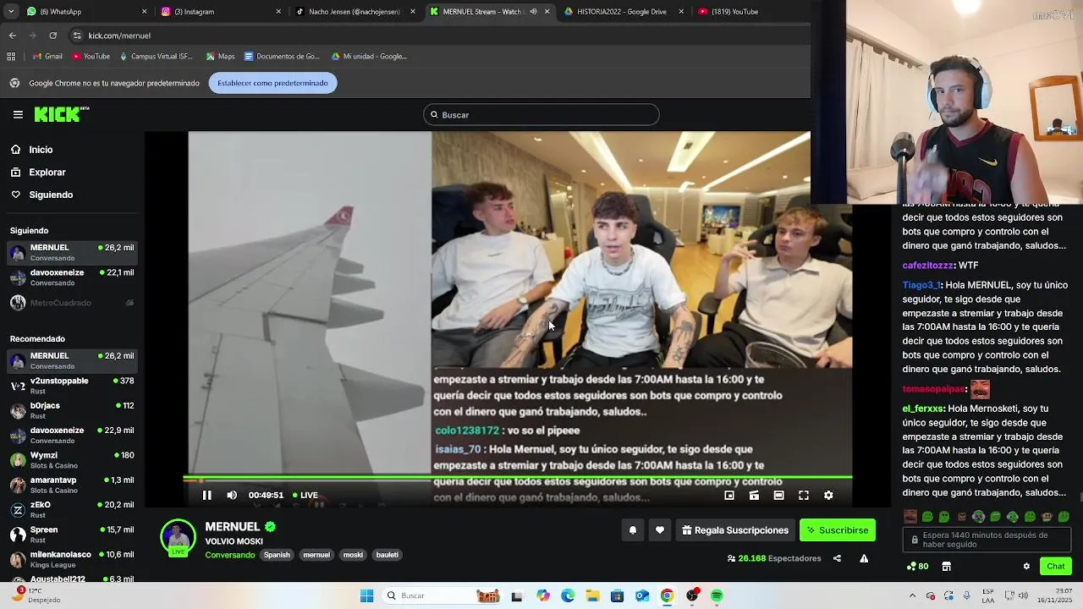Open amarantavp recommended channel
1083x609 pixels.
72,485
